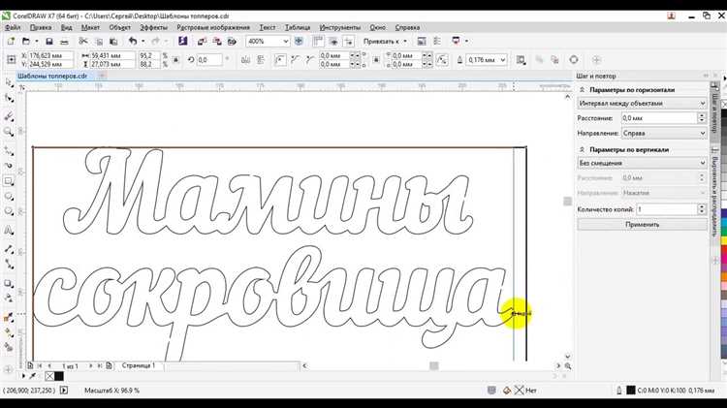Select the Color Eyedropper tool

[x=9, y=317]
